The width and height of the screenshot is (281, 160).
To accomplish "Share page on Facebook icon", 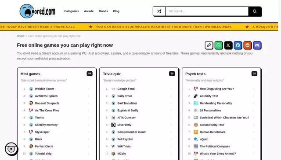I will point(238,45).
